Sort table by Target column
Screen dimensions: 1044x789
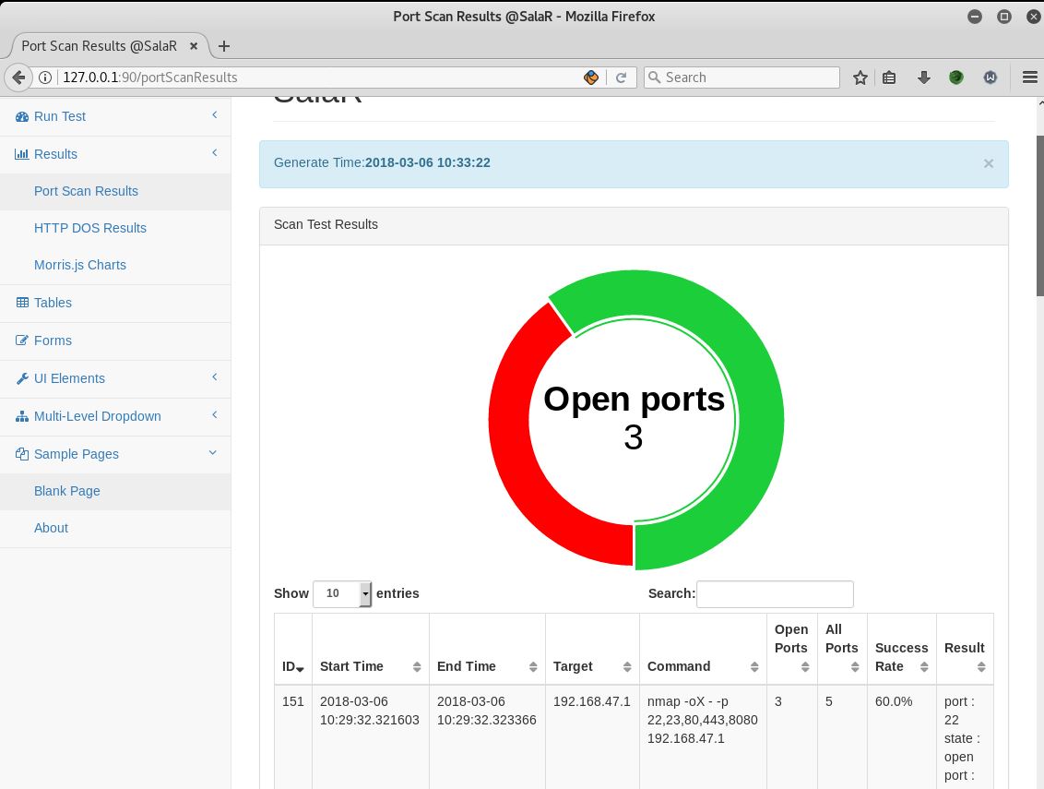[x=592, y=650]
